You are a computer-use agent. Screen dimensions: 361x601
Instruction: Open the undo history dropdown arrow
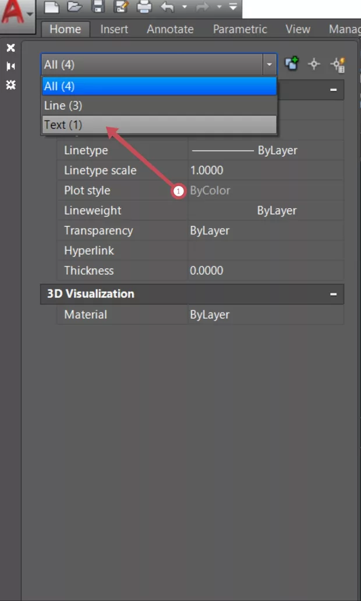[x=184, y=7]
